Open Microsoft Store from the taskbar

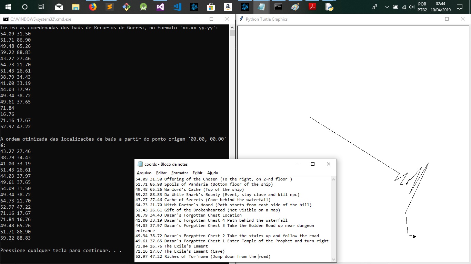[211, 7]
